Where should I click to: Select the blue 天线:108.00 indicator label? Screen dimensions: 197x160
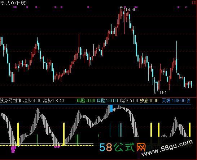174,101
